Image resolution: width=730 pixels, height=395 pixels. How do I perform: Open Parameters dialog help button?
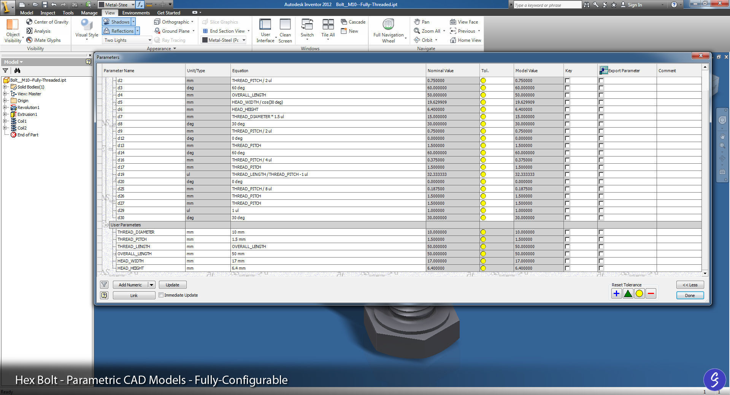104,295
